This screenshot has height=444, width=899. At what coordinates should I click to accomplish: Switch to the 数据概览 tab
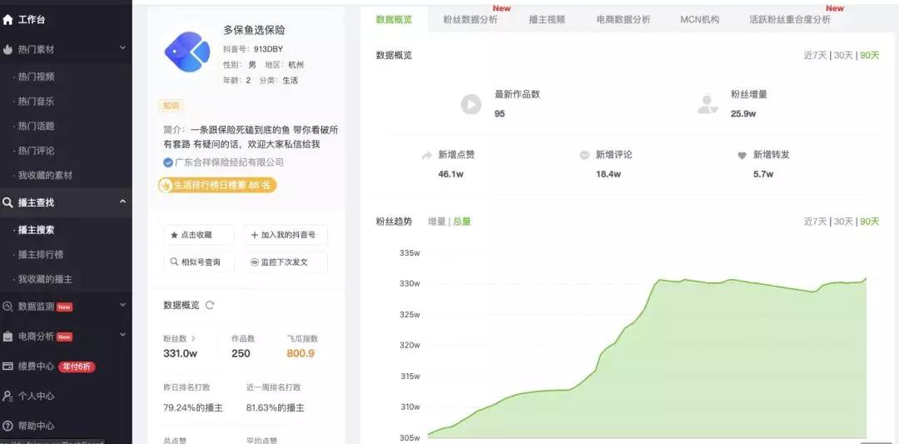coord(394,19)
